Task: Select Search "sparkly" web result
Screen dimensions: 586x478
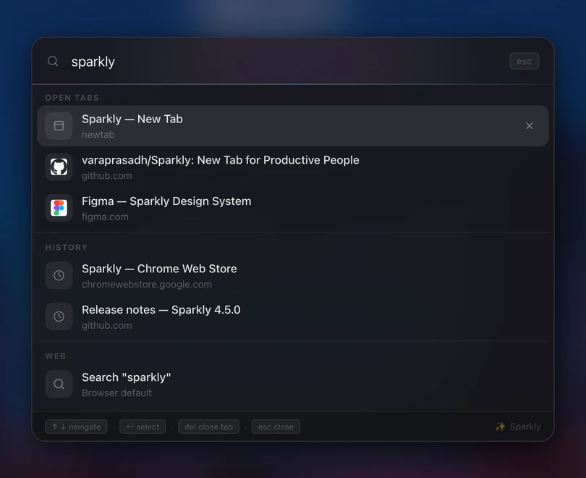Action: pyautogui.click(x=292, y=384)
